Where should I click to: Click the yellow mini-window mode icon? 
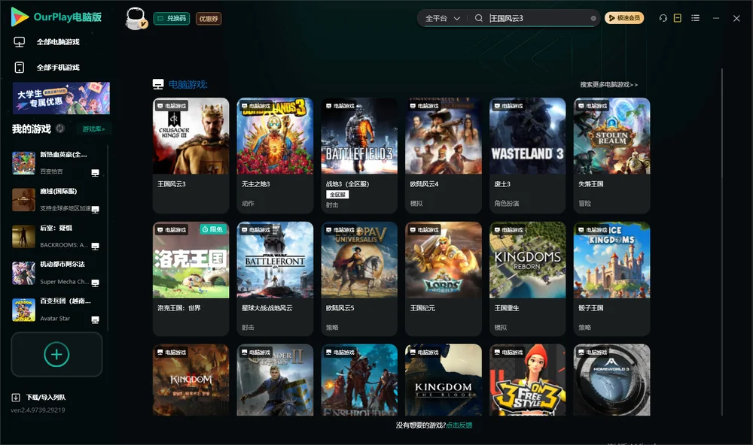click(x=677, y=18)
